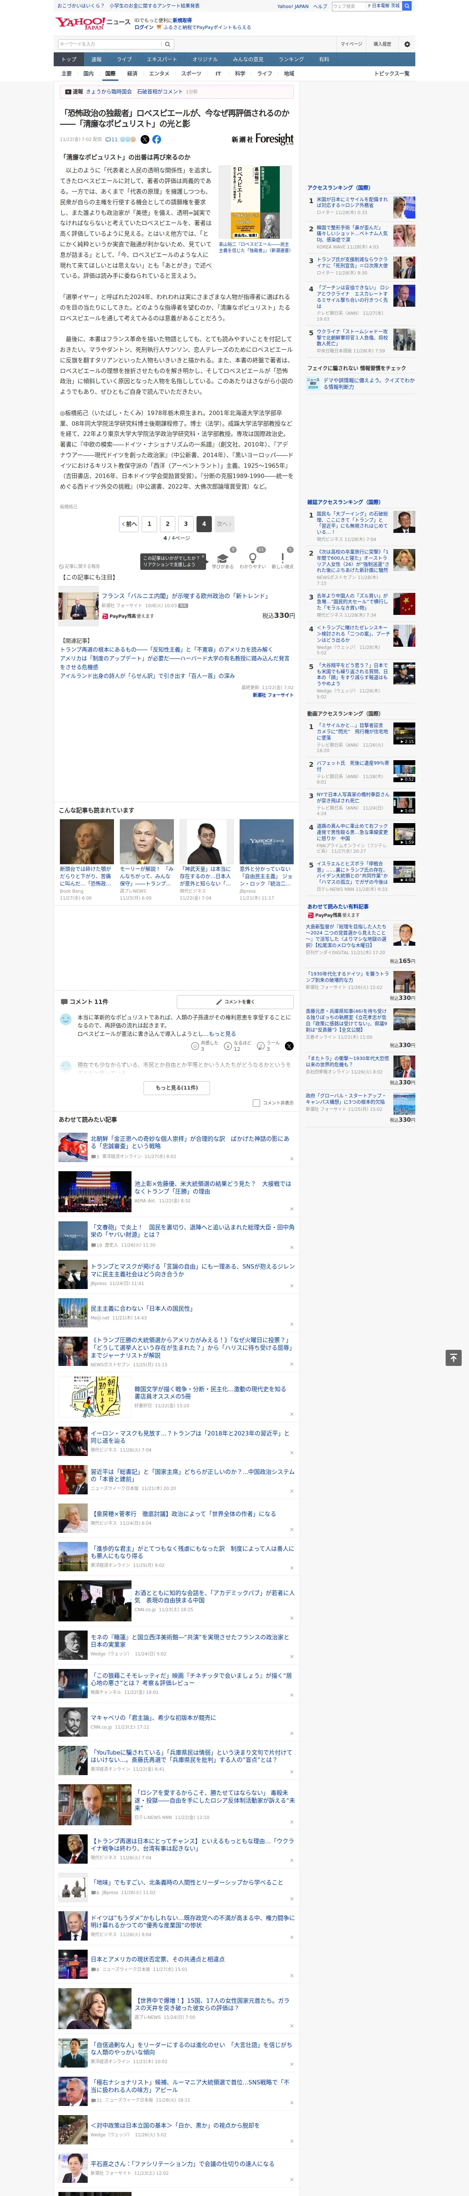The width and height of the screenshot is (469, 2196).
Task: Share the article on Facebook
Action: click(157, 139)
